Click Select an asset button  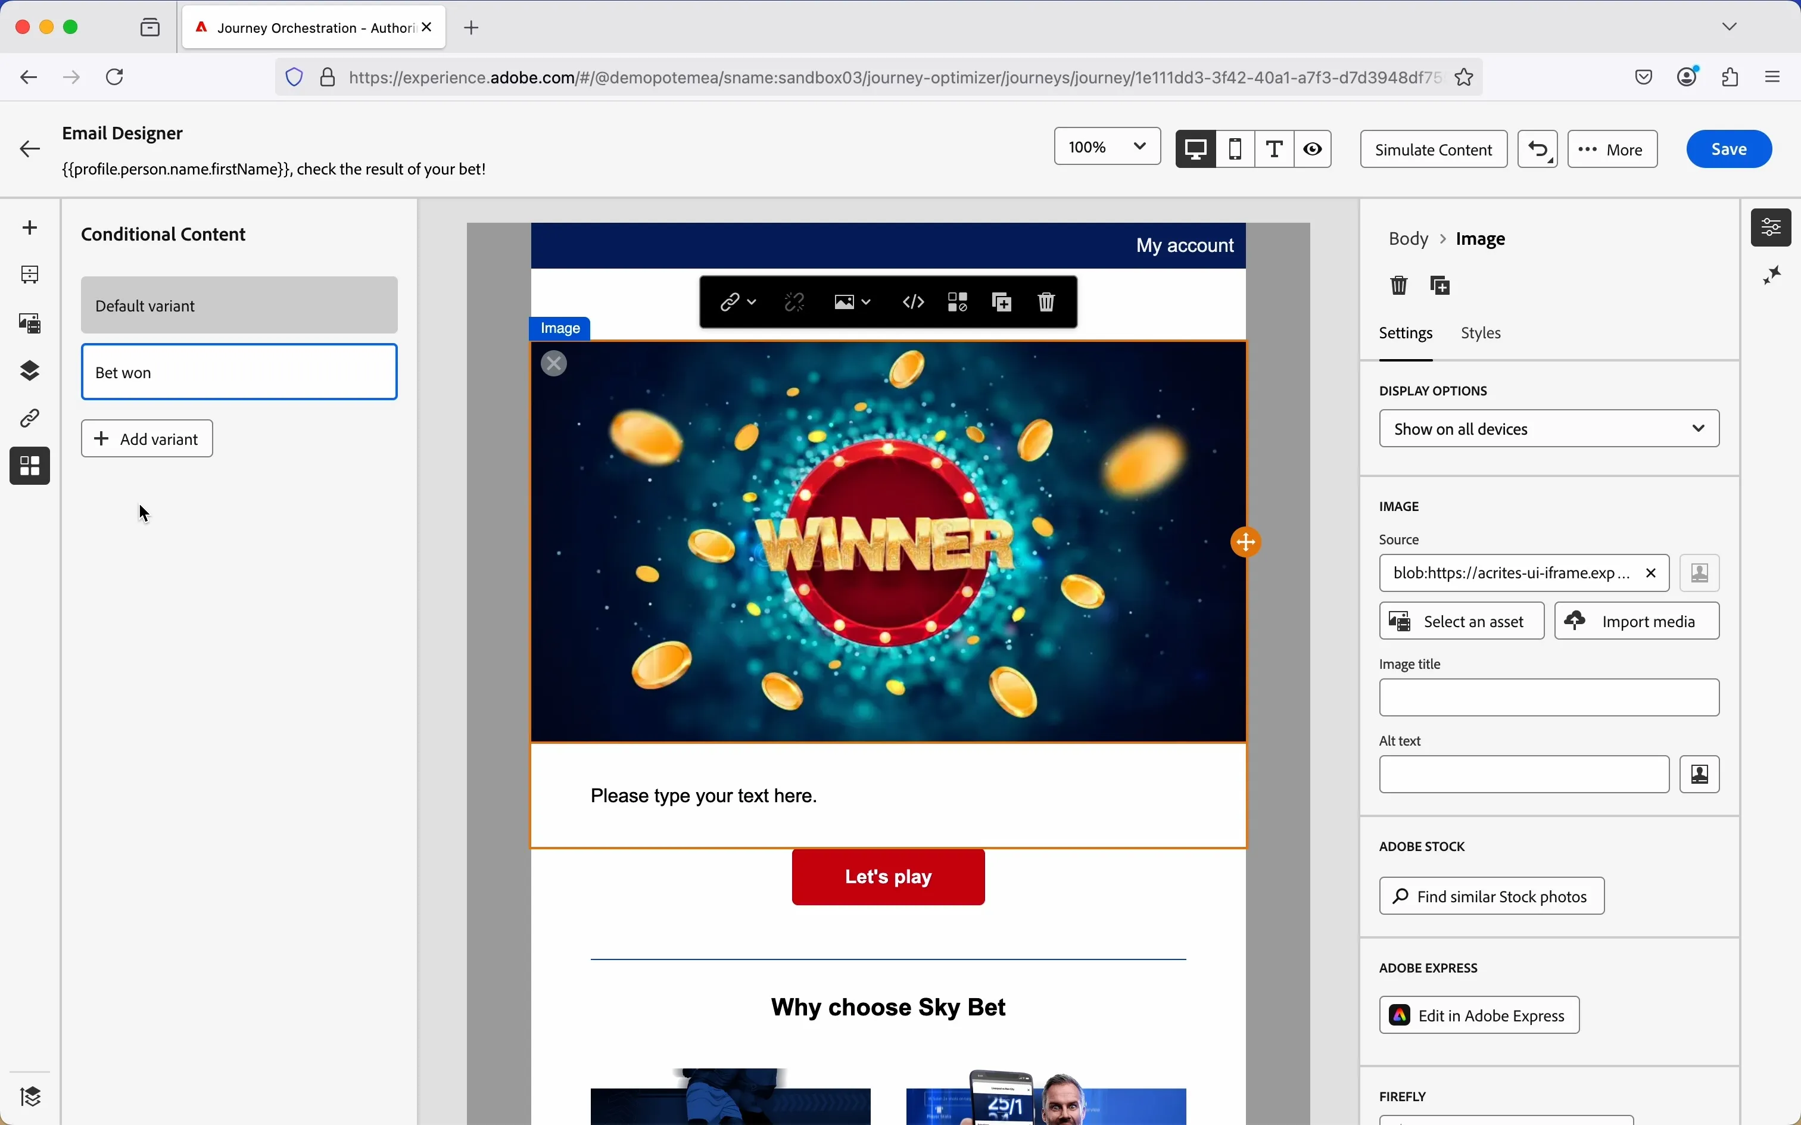click(1462, 622)
